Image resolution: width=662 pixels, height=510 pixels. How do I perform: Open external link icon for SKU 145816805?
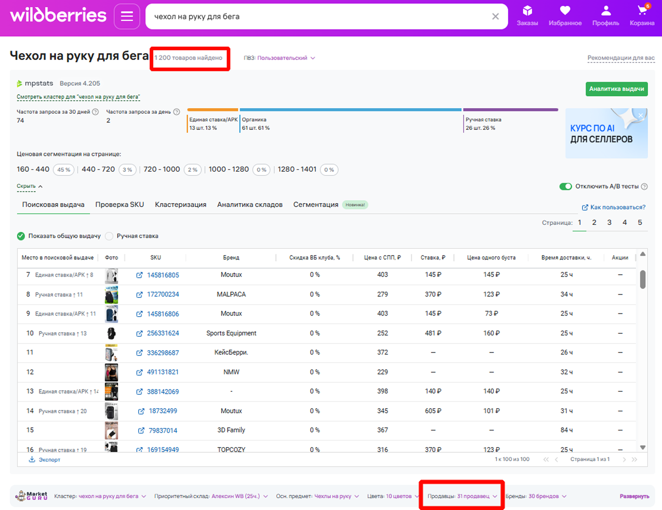(x=140, y=275)
